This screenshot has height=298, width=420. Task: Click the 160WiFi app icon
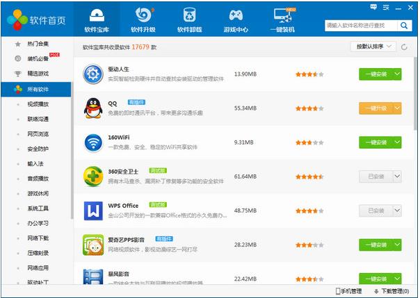coord(93,142)
